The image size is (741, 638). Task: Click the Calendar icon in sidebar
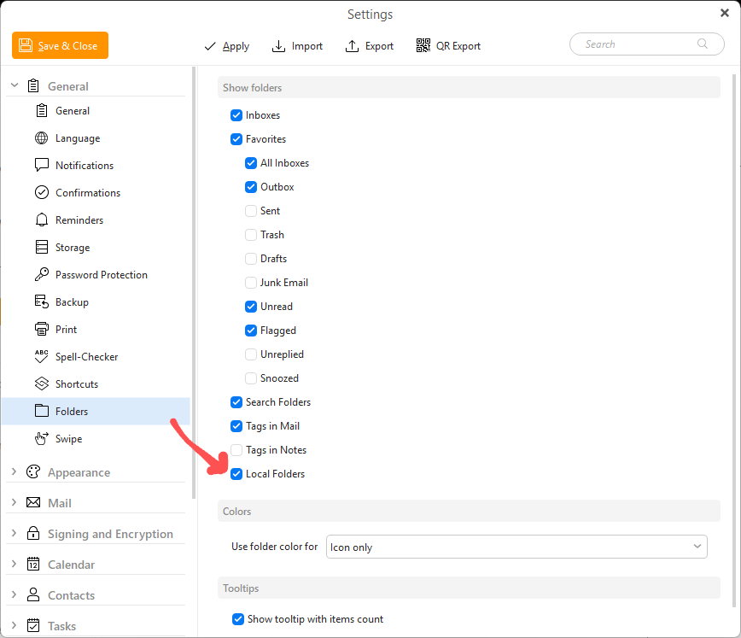(x=33, y=564)
